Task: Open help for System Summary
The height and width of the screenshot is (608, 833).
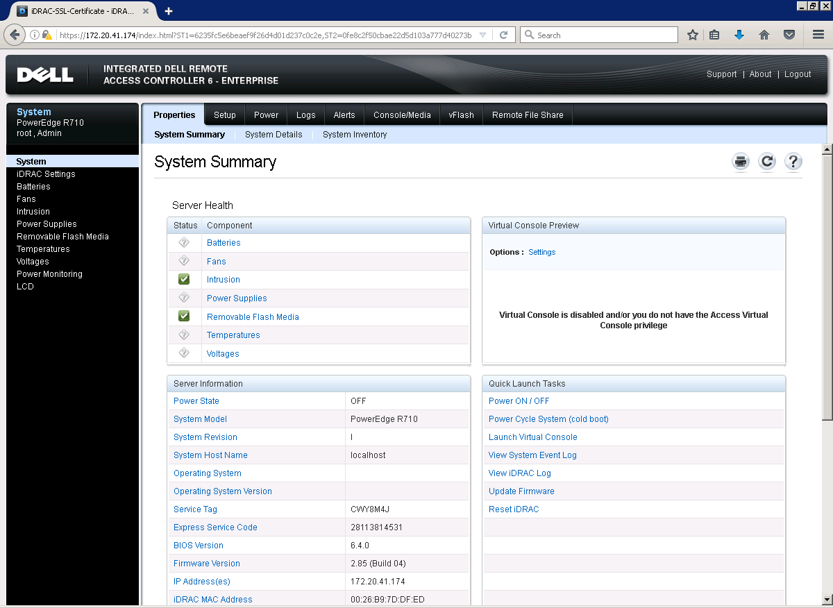Action: click(793, 161)
